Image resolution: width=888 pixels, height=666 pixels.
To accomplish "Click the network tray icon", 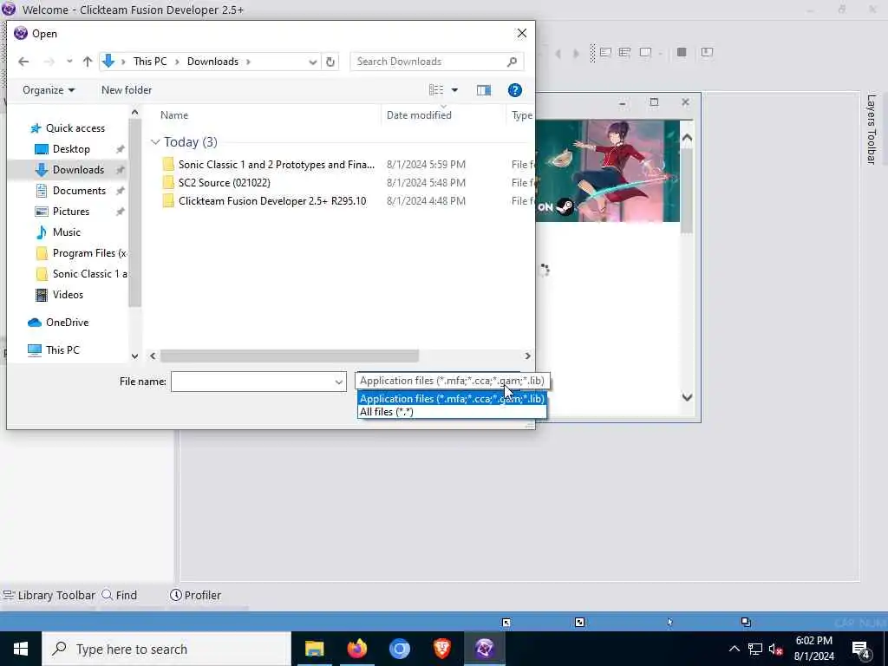I will point(755,649).
